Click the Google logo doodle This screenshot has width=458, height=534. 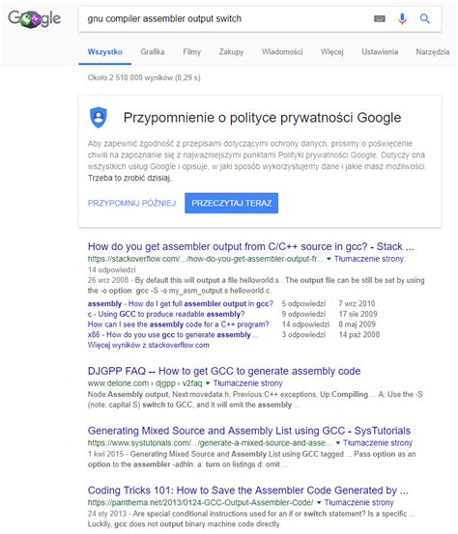pos(35,18)
